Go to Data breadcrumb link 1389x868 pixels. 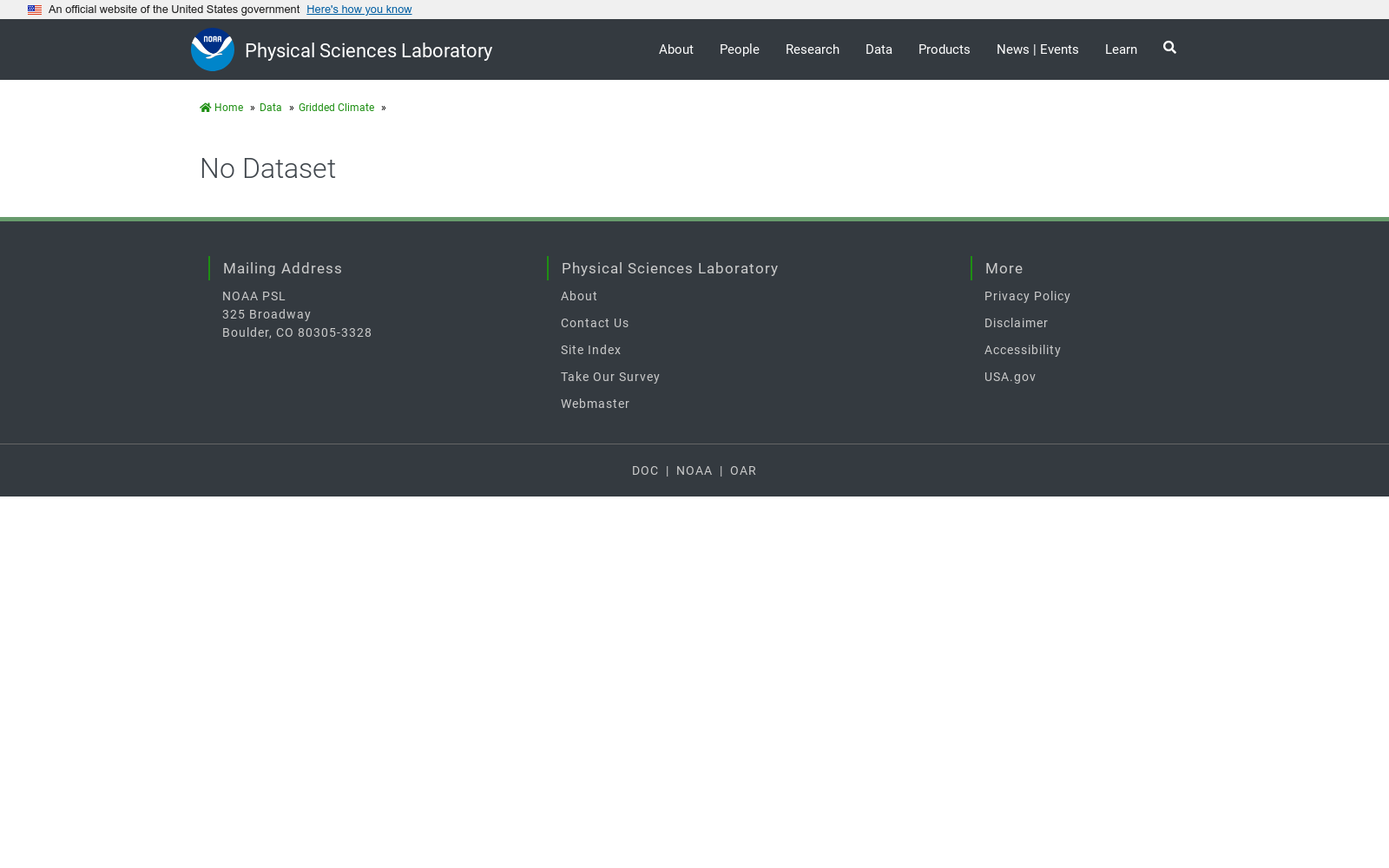coord(271,108)
